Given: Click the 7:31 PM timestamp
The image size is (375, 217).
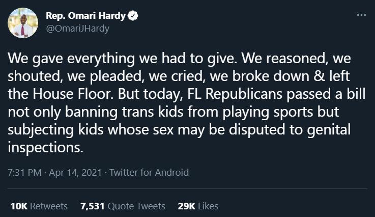Looking at the screenshot, I should click(x=24, y=173).
